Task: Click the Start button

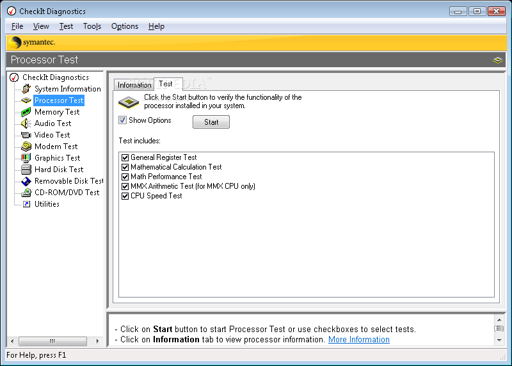Action: pyautogui.click(x=211, y=122)
